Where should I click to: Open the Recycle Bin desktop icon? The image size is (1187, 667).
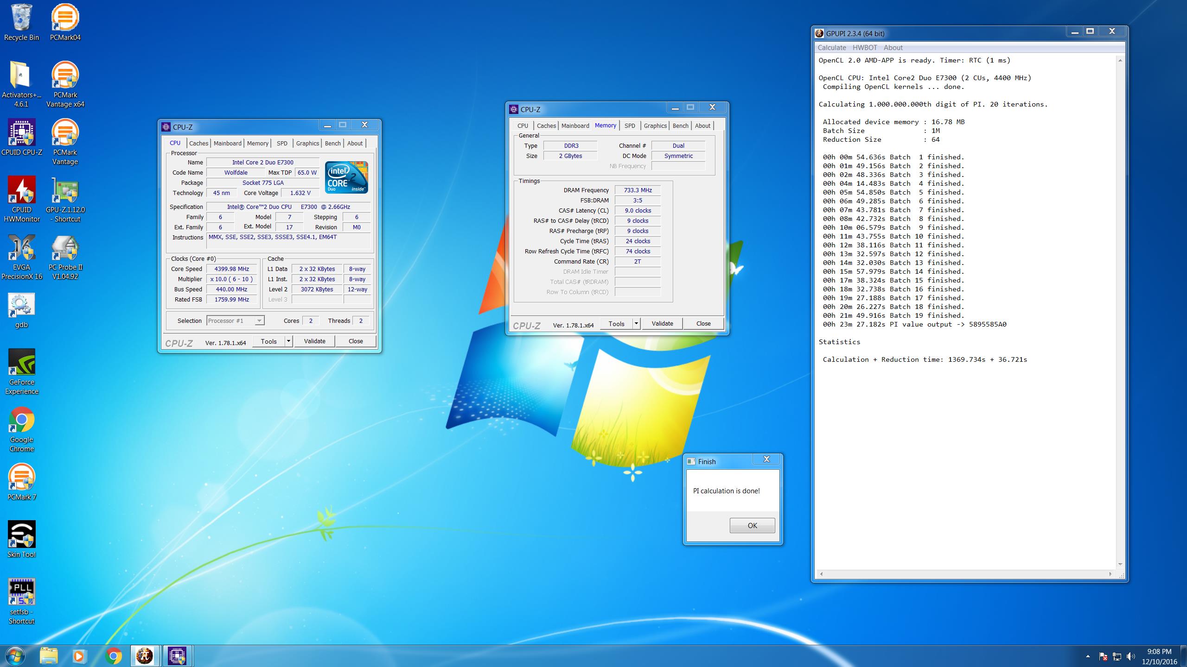pyautogui.click(x=21, y=23)
